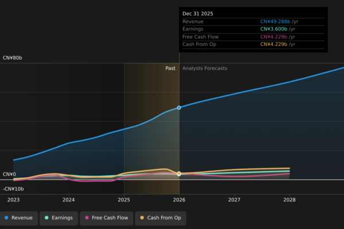Click the yellow Cash From Op legend dot
Image resolution: width=344 pixels, height=229 pixels.
pyautogui.click(x=142, y=218)
